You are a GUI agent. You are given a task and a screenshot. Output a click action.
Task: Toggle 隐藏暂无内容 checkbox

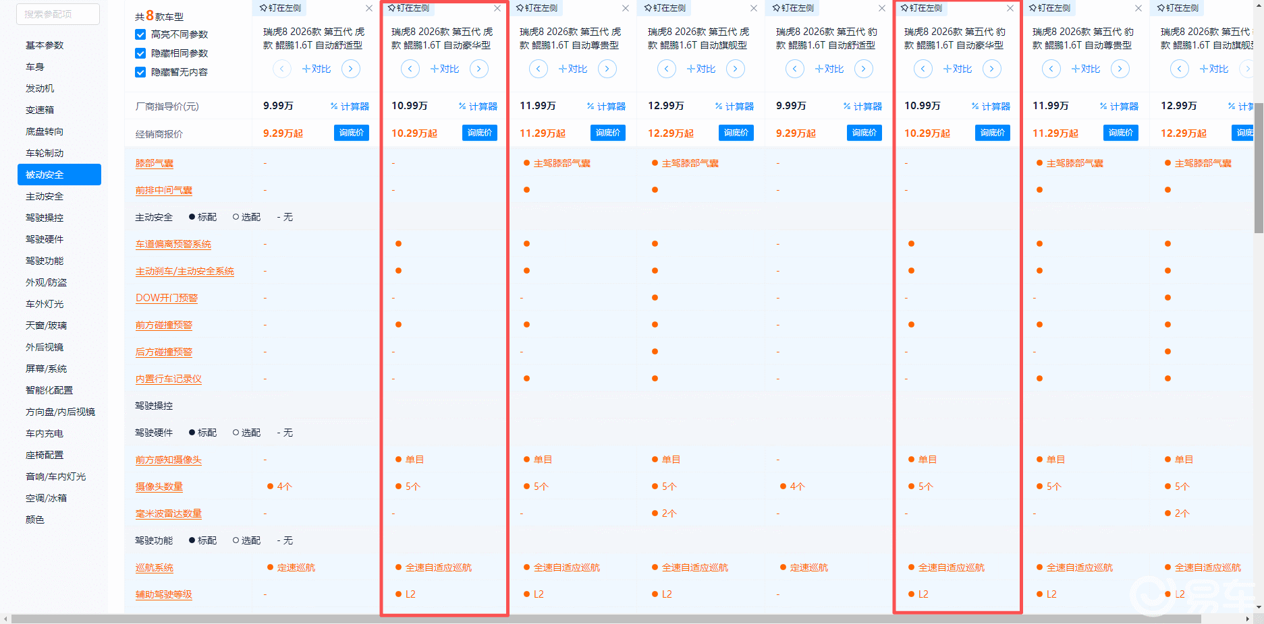140,72
